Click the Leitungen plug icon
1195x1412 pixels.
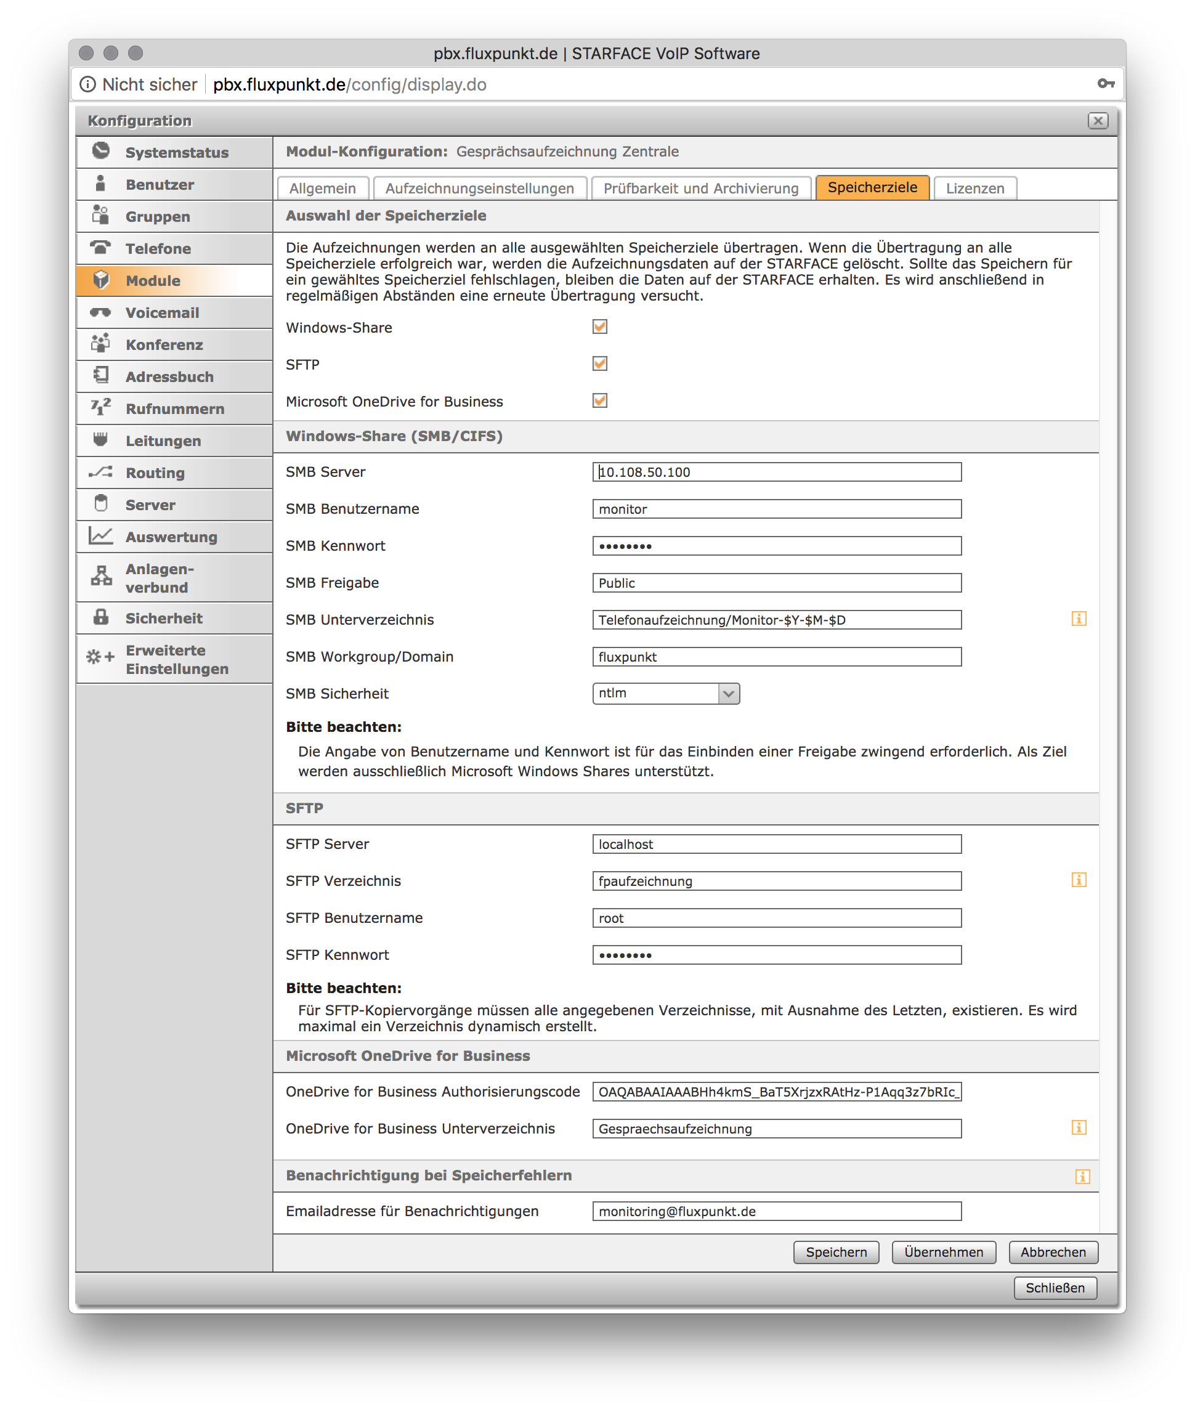point(101,440)
